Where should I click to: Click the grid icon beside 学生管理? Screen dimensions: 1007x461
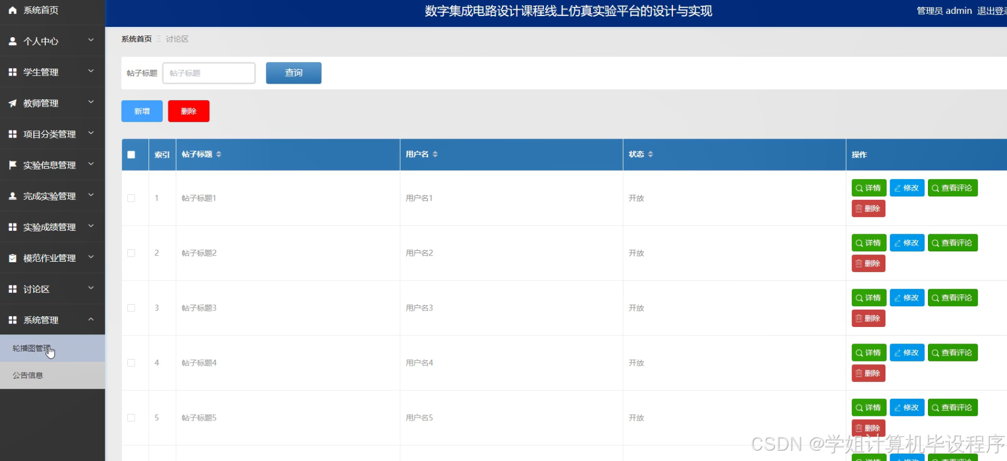[13, 72]
